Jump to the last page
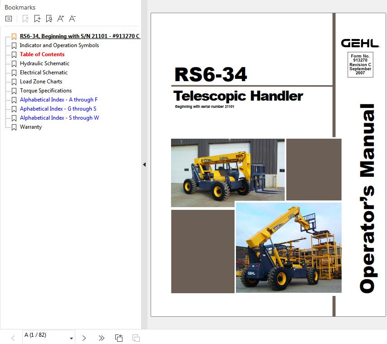The image size is (387, 344). (x=101, y=338)
